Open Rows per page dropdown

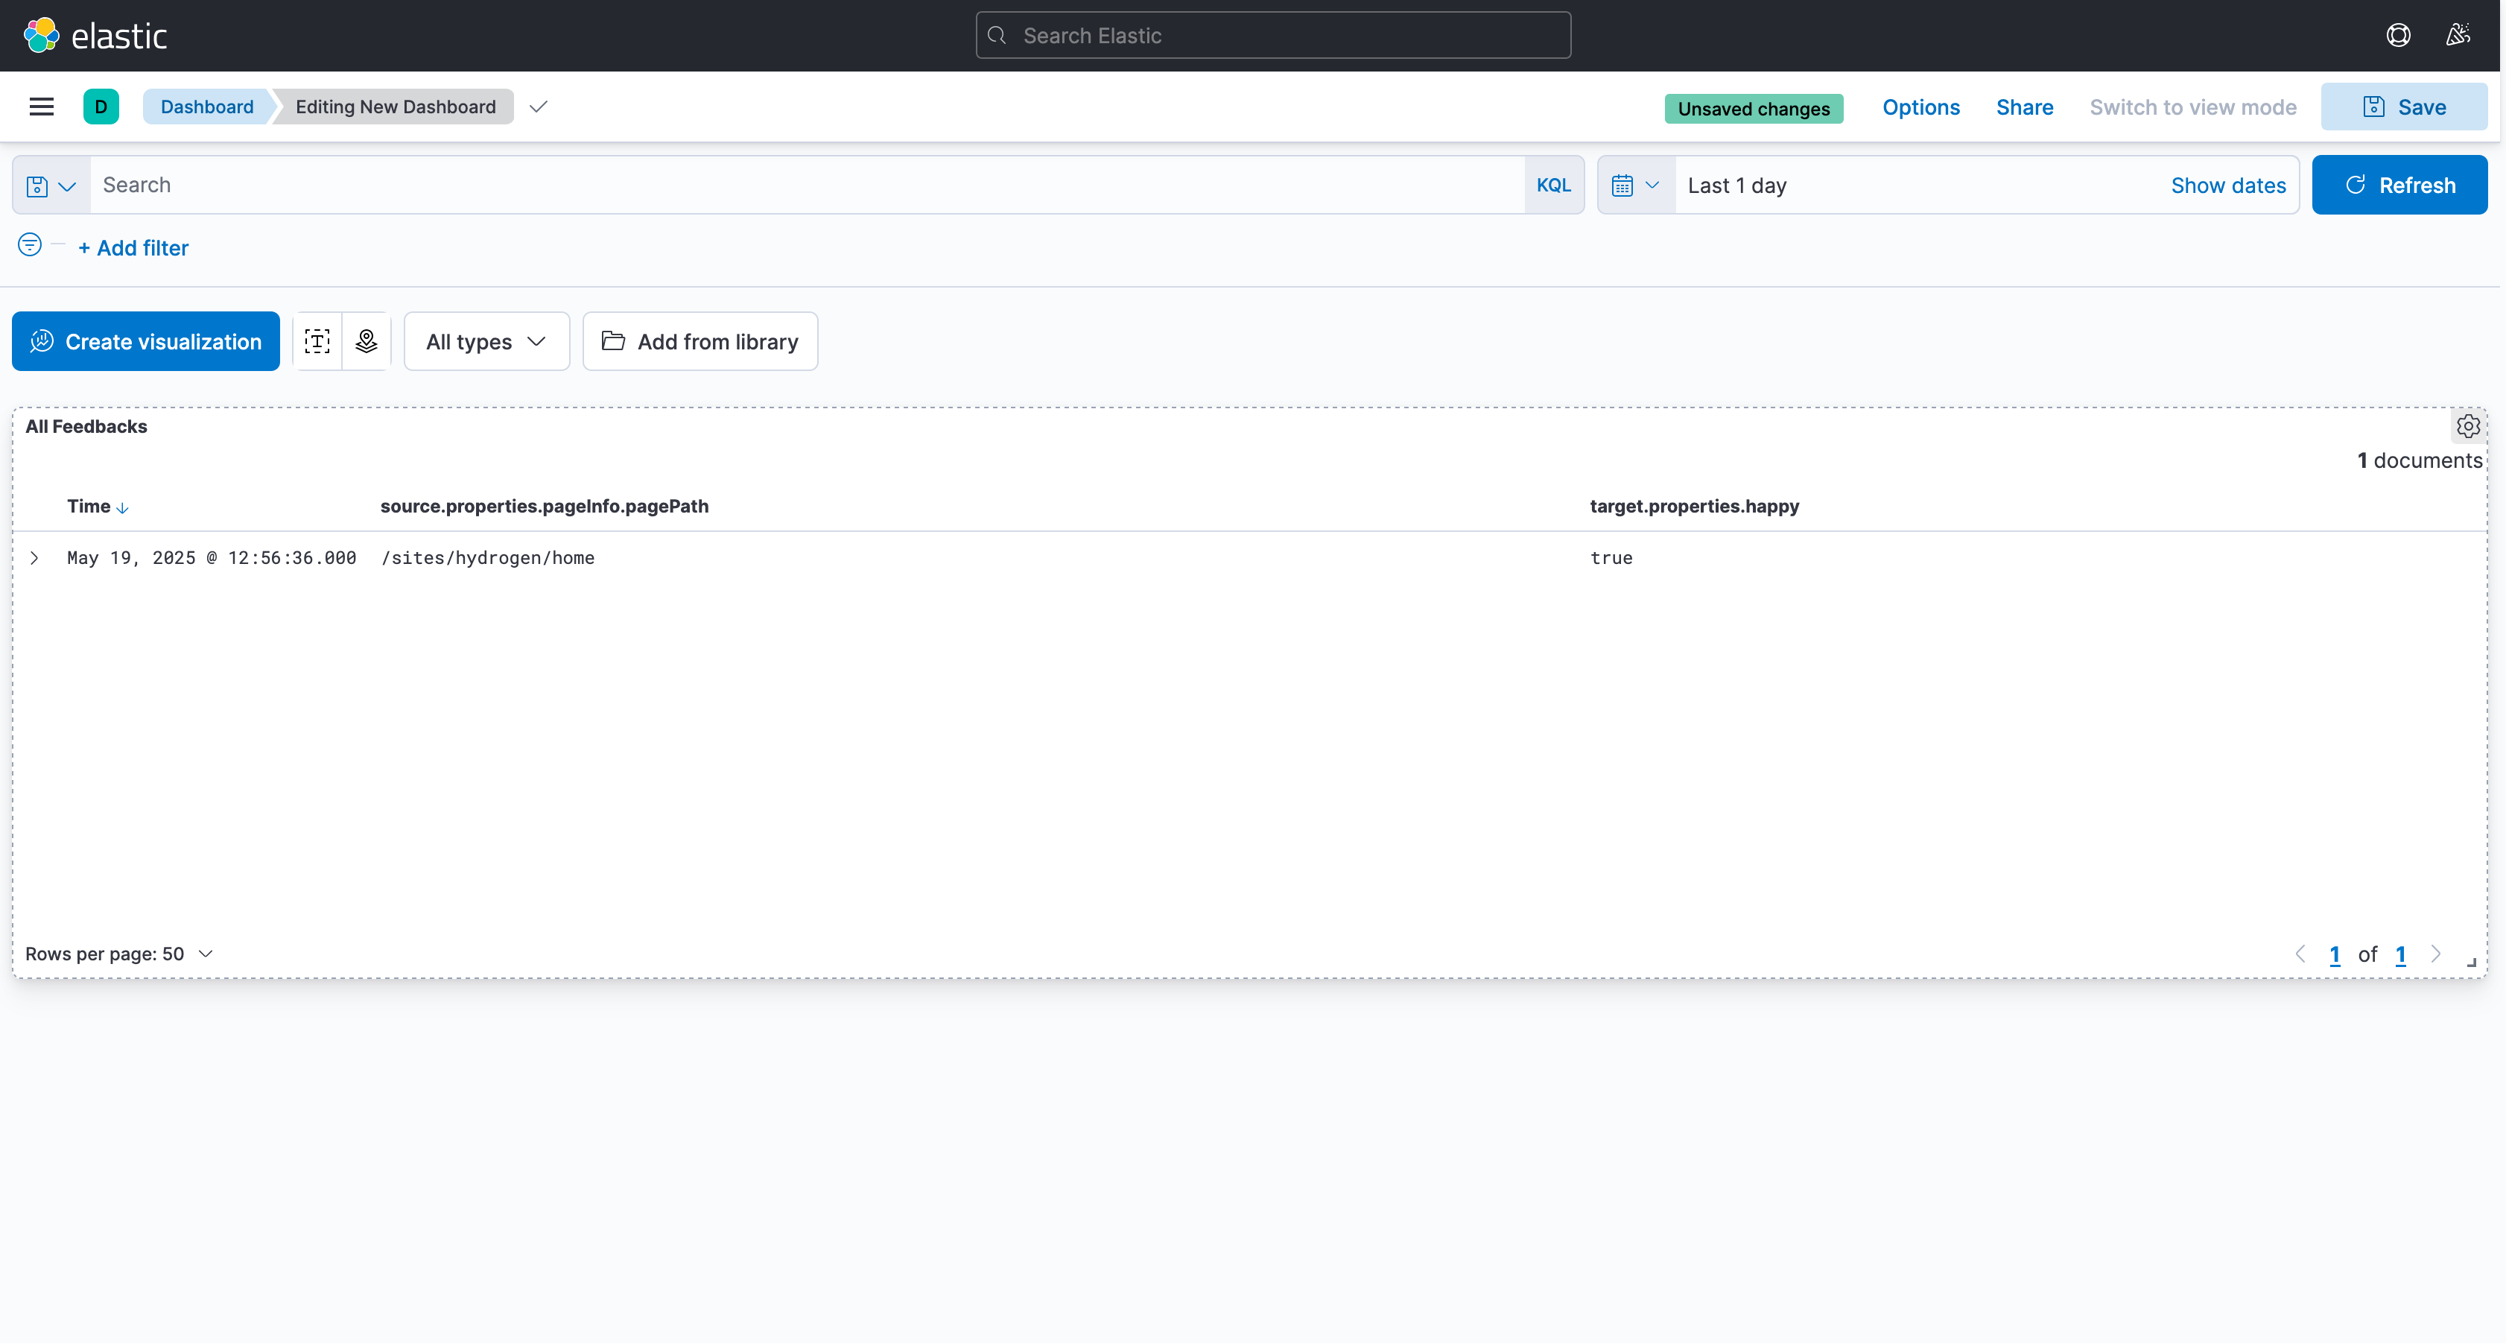(x=118, y=954)
